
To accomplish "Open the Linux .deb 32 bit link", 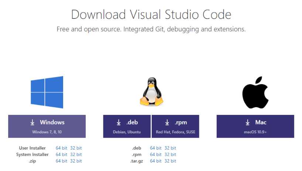I will click(170, 148).
